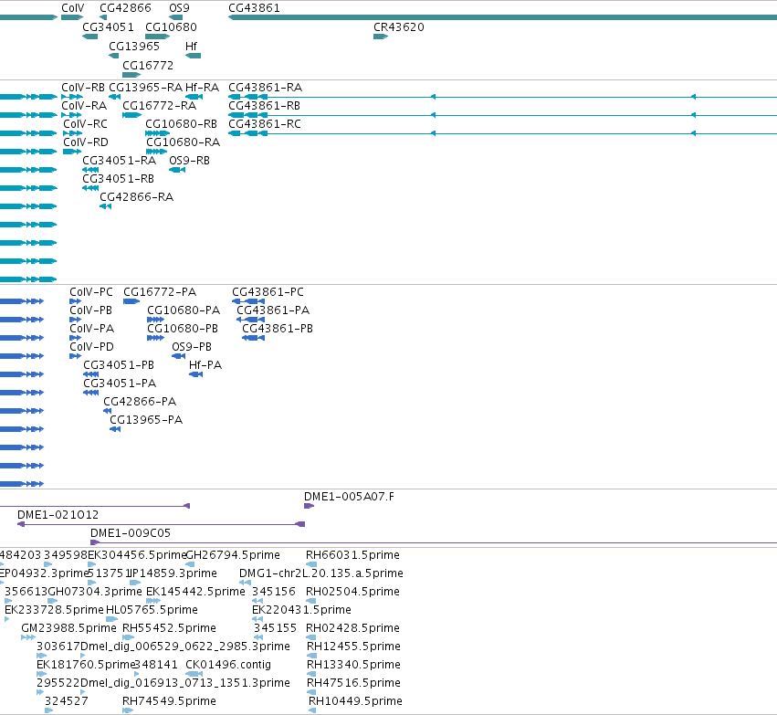The image size is (777, 715).
Task: Select feature DME1-009C05
Action: 434,542
